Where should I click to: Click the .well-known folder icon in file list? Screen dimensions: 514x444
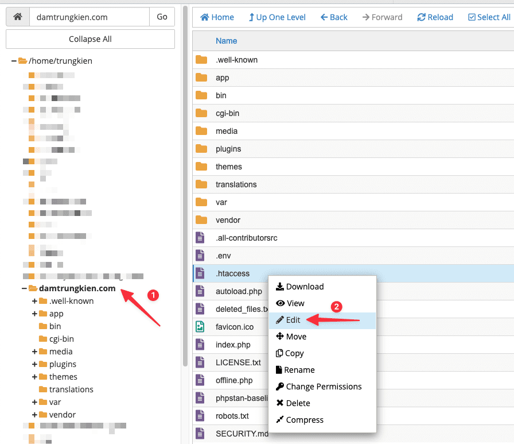pos(201,60)
